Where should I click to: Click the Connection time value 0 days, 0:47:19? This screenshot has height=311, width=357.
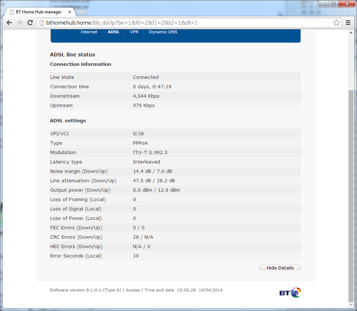[x=152, y=86]
